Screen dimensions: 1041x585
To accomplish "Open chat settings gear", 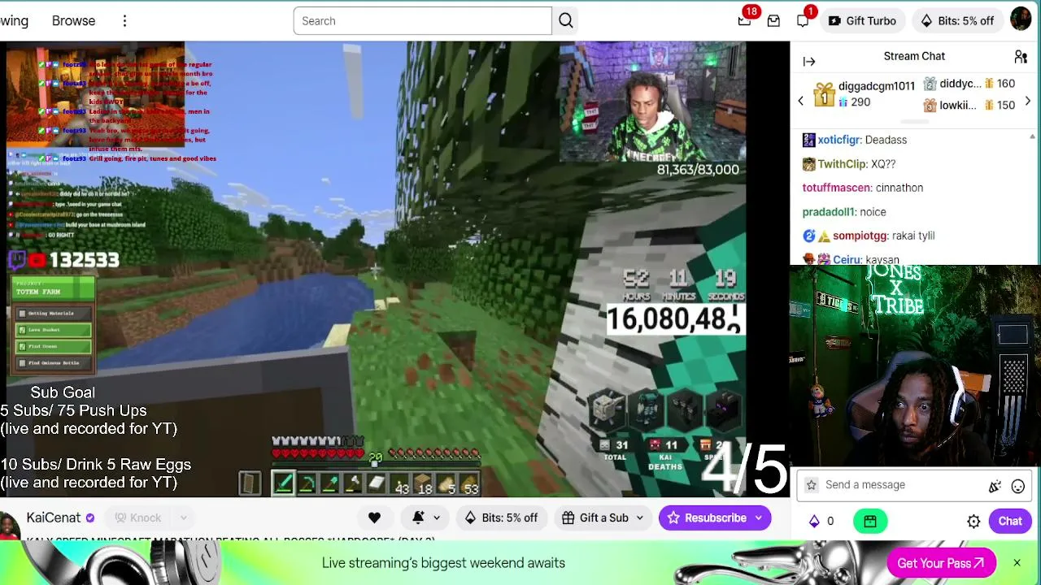I will (x=973, y=522).
